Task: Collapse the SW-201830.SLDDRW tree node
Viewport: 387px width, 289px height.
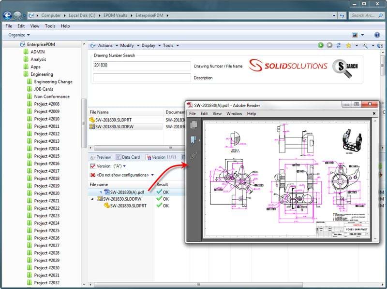Action: 93,199
